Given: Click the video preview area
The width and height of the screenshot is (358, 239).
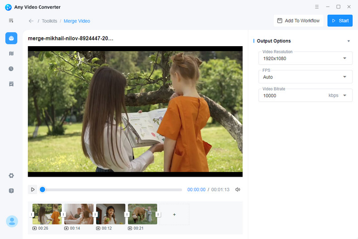Looking at the screenshot, I should pos(135,111).
